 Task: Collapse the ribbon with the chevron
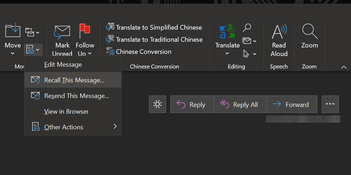[344, 67]
